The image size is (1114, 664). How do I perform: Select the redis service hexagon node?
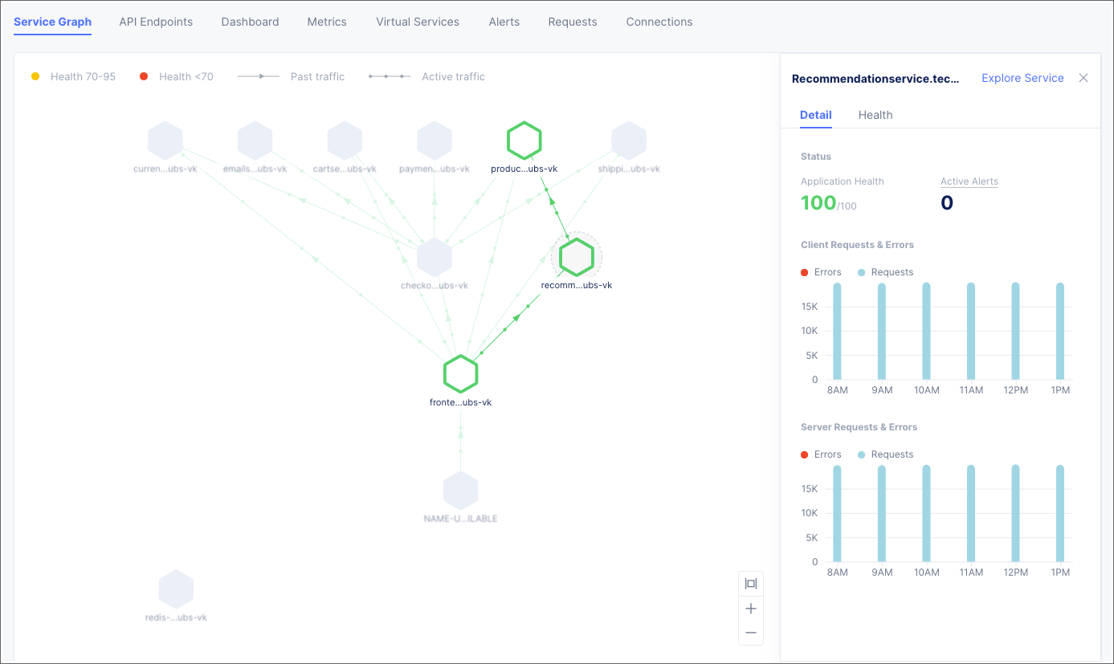[x=176, y=589]
